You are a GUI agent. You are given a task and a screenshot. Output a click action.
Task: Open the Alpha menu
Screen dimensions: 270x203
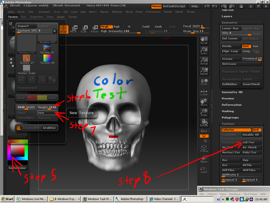[x=11, y=12]
